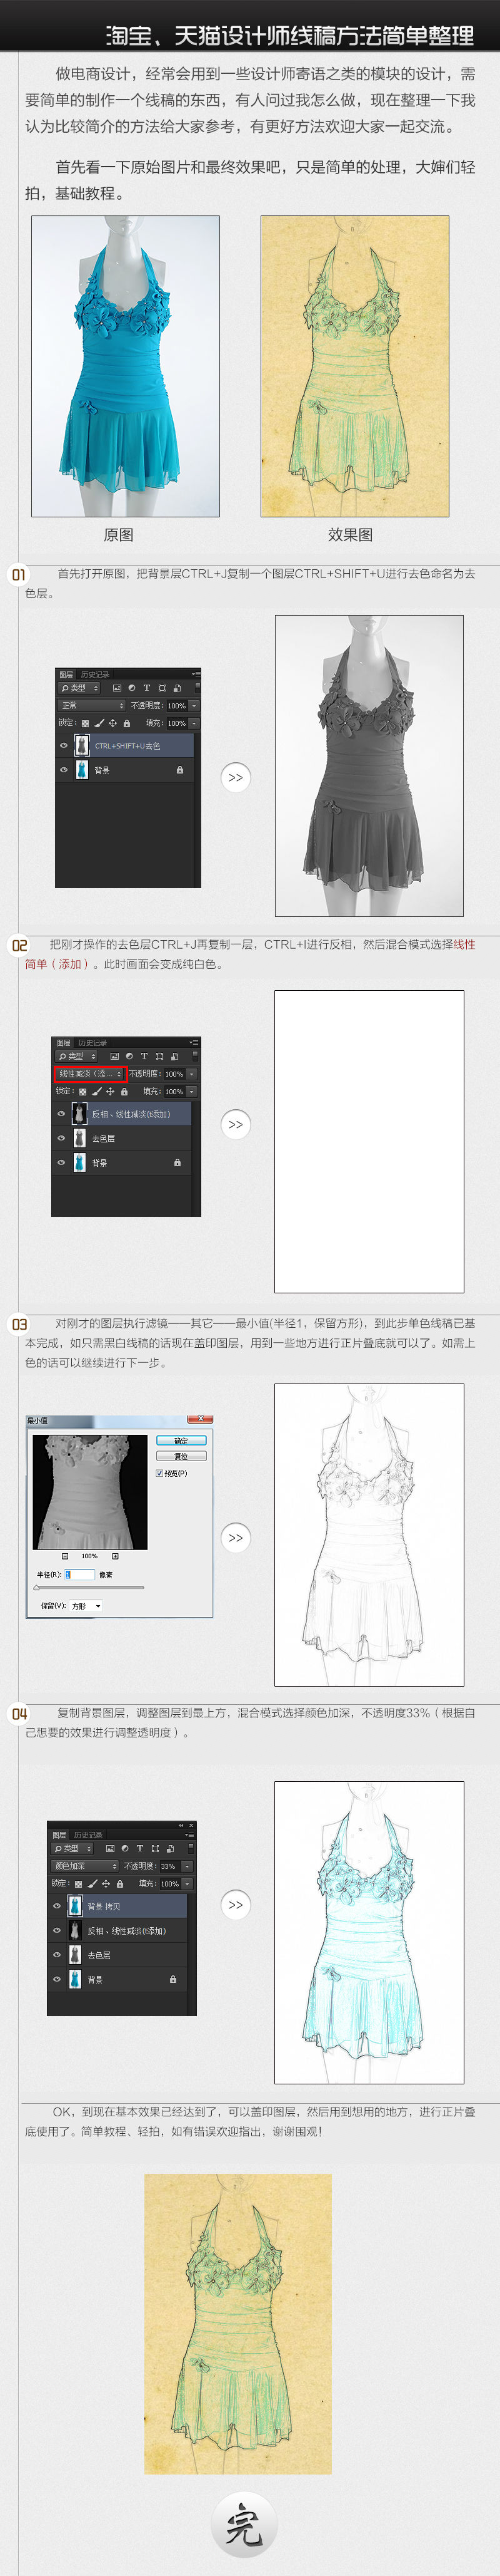Click lock position icon in step 02 panel
Screen dimensions: 500x2576
click(111, 1091)
